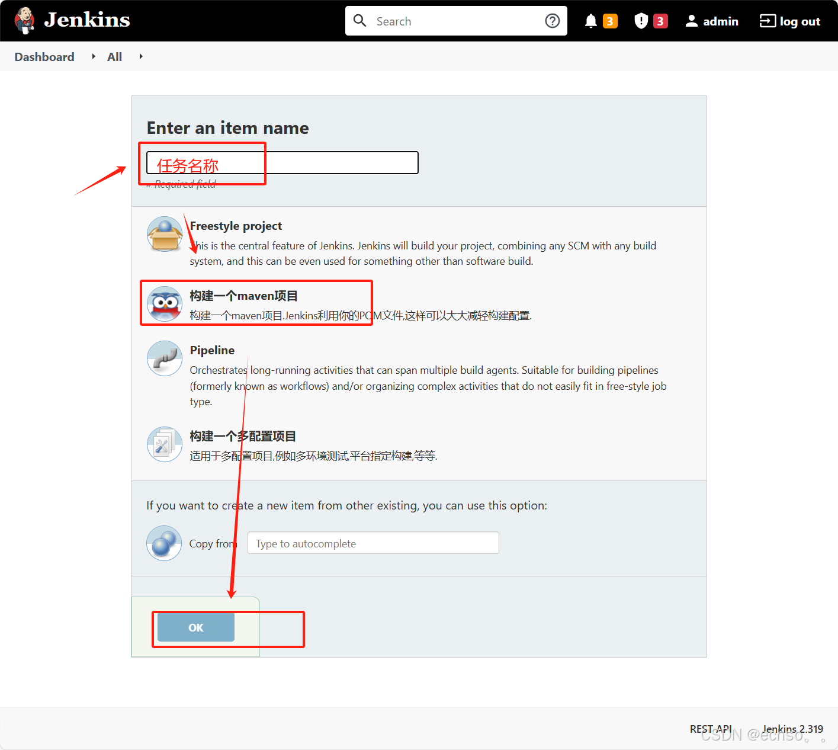Click the 'Enter an item name' heading
The image size is (838, 750).
click(228, 128)
